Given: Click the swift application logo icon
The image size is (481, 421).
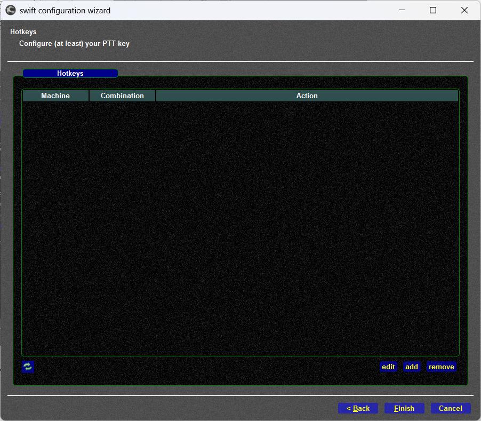Looking at the screenshot, I should coord(11,11).
